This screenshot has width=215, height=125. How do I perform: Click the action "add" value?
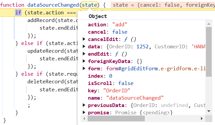tap(120, 25)
